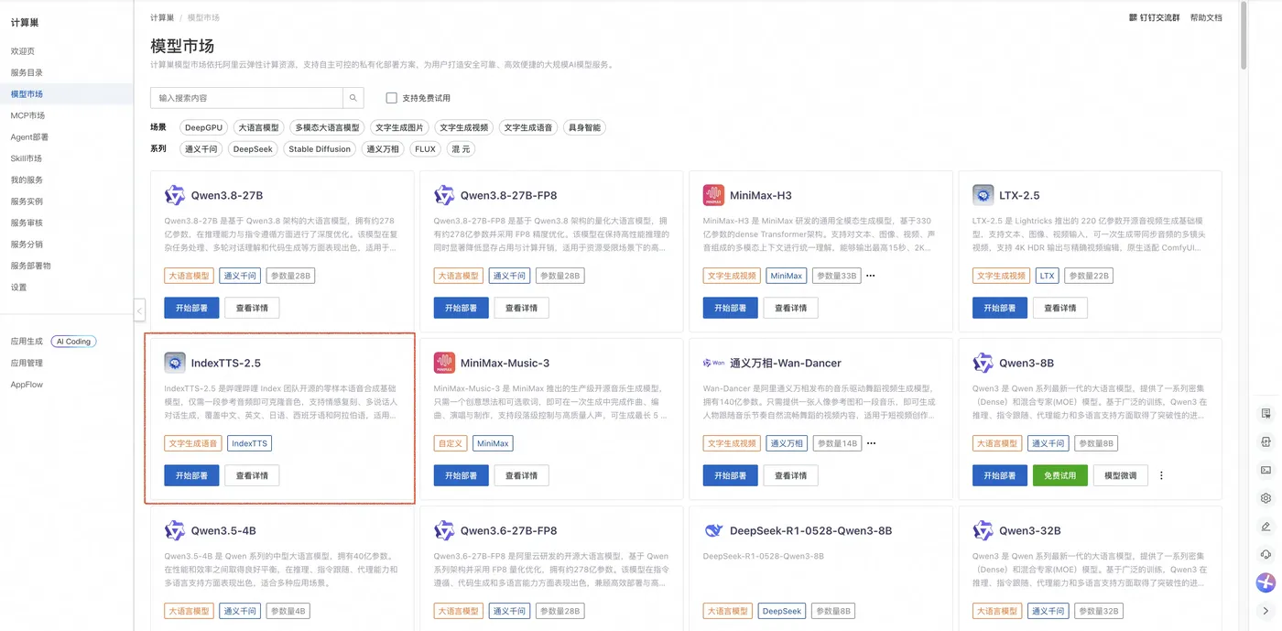
Task: Expand the right toolbar chevron arrow
Action: pyautogui.click(x=1266, y=611)
